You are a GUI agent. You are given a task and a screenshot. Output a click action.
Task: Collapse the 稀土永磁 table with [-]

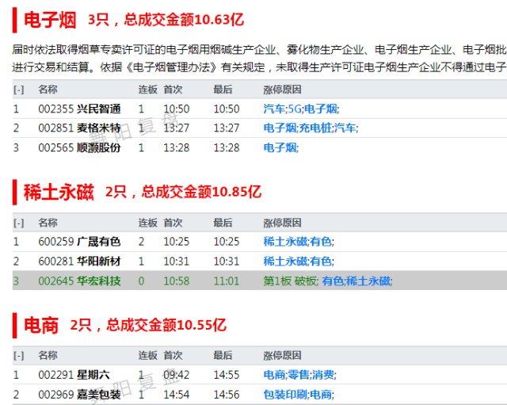coord(18,223)
